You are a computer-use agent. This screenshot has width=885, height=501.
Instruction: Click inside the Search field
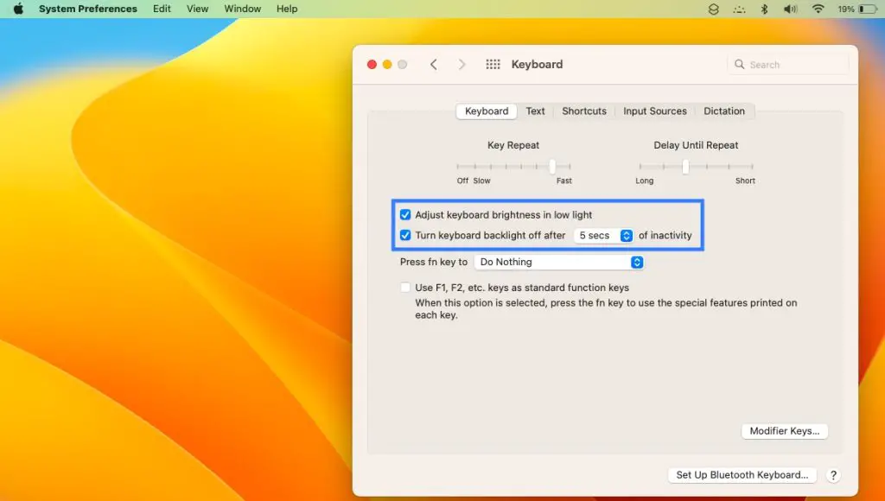click(x=786, y=64)
